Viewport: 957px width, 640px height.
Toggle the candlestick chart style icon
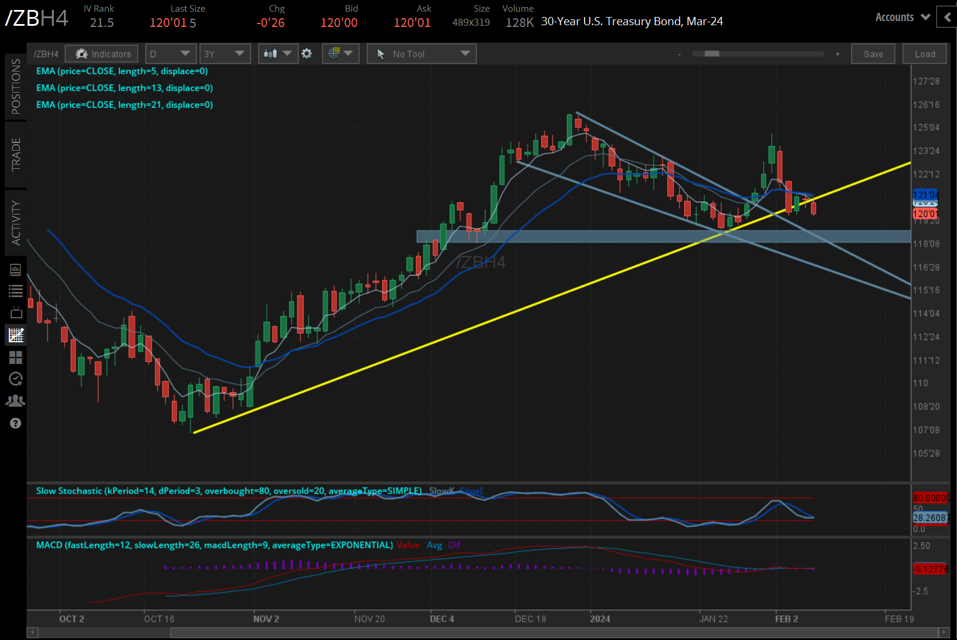pyautogui.click(x=272, y=53)
